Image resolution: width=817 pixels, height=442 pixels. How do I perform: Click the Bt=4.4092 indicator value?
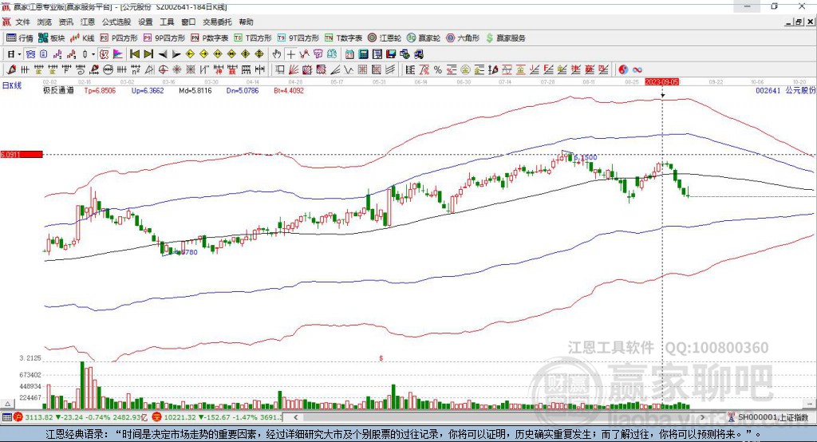click(289, 90)
